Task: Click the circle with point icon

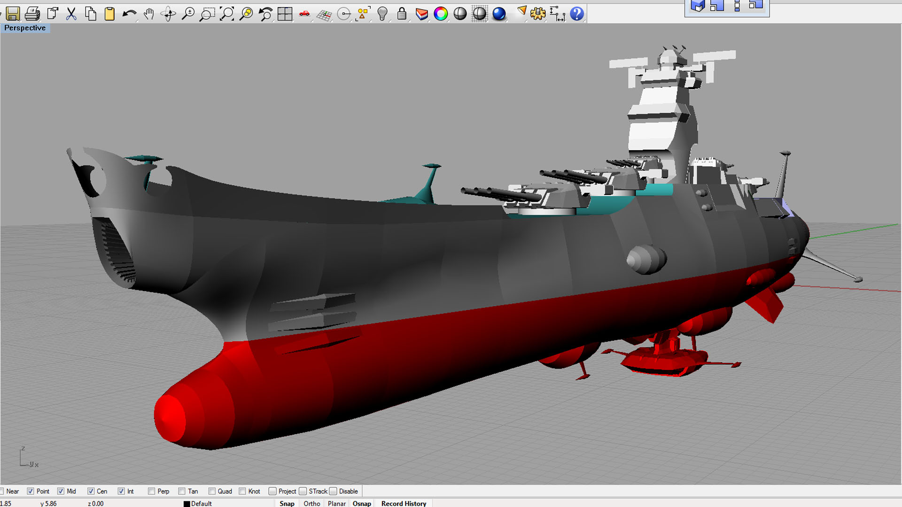Action: 344,14
